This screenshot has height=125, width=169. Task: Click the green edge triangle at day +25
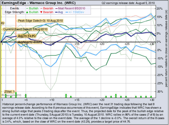tap(126, 96)
